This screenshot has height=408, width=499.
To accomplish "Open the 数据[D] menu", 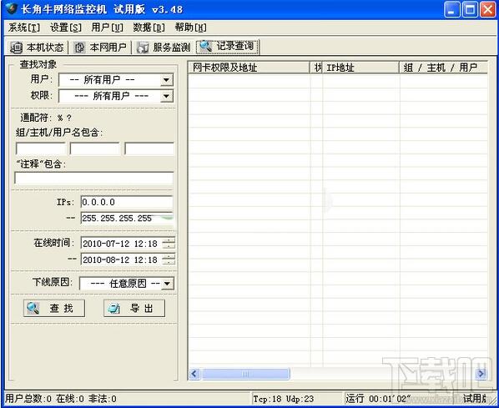I will point(149,28).
